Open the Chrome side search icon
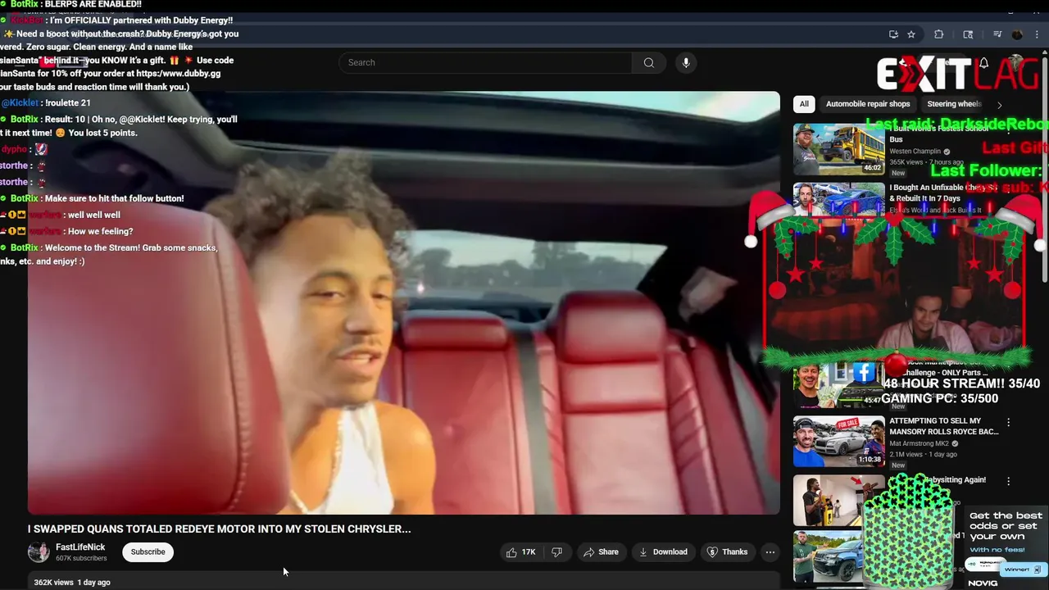 968,34
